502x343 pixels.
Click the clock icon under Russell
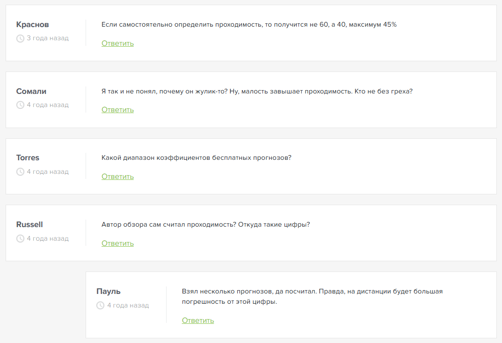point(20,238)
